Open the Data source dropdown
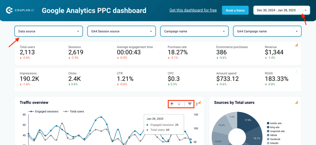The image size is (316, 145). (48, 31)
